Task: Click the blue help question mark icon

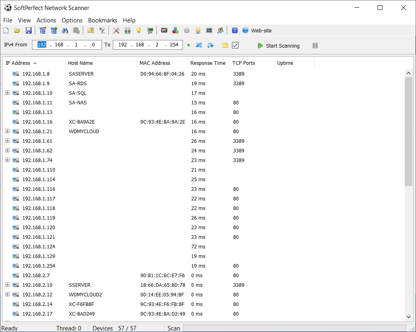Action: (x=235, y=30)
